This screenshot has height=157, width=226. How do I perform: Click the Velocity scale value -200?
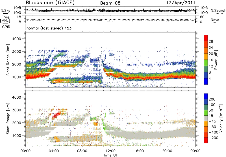pyautogui.click(x=213, y=138)
